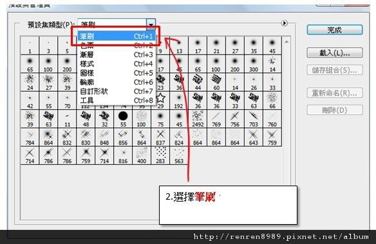This screenshot has height=244, width=376.
Task: Choose the 400 texture brush
Action: coord(142,156)
